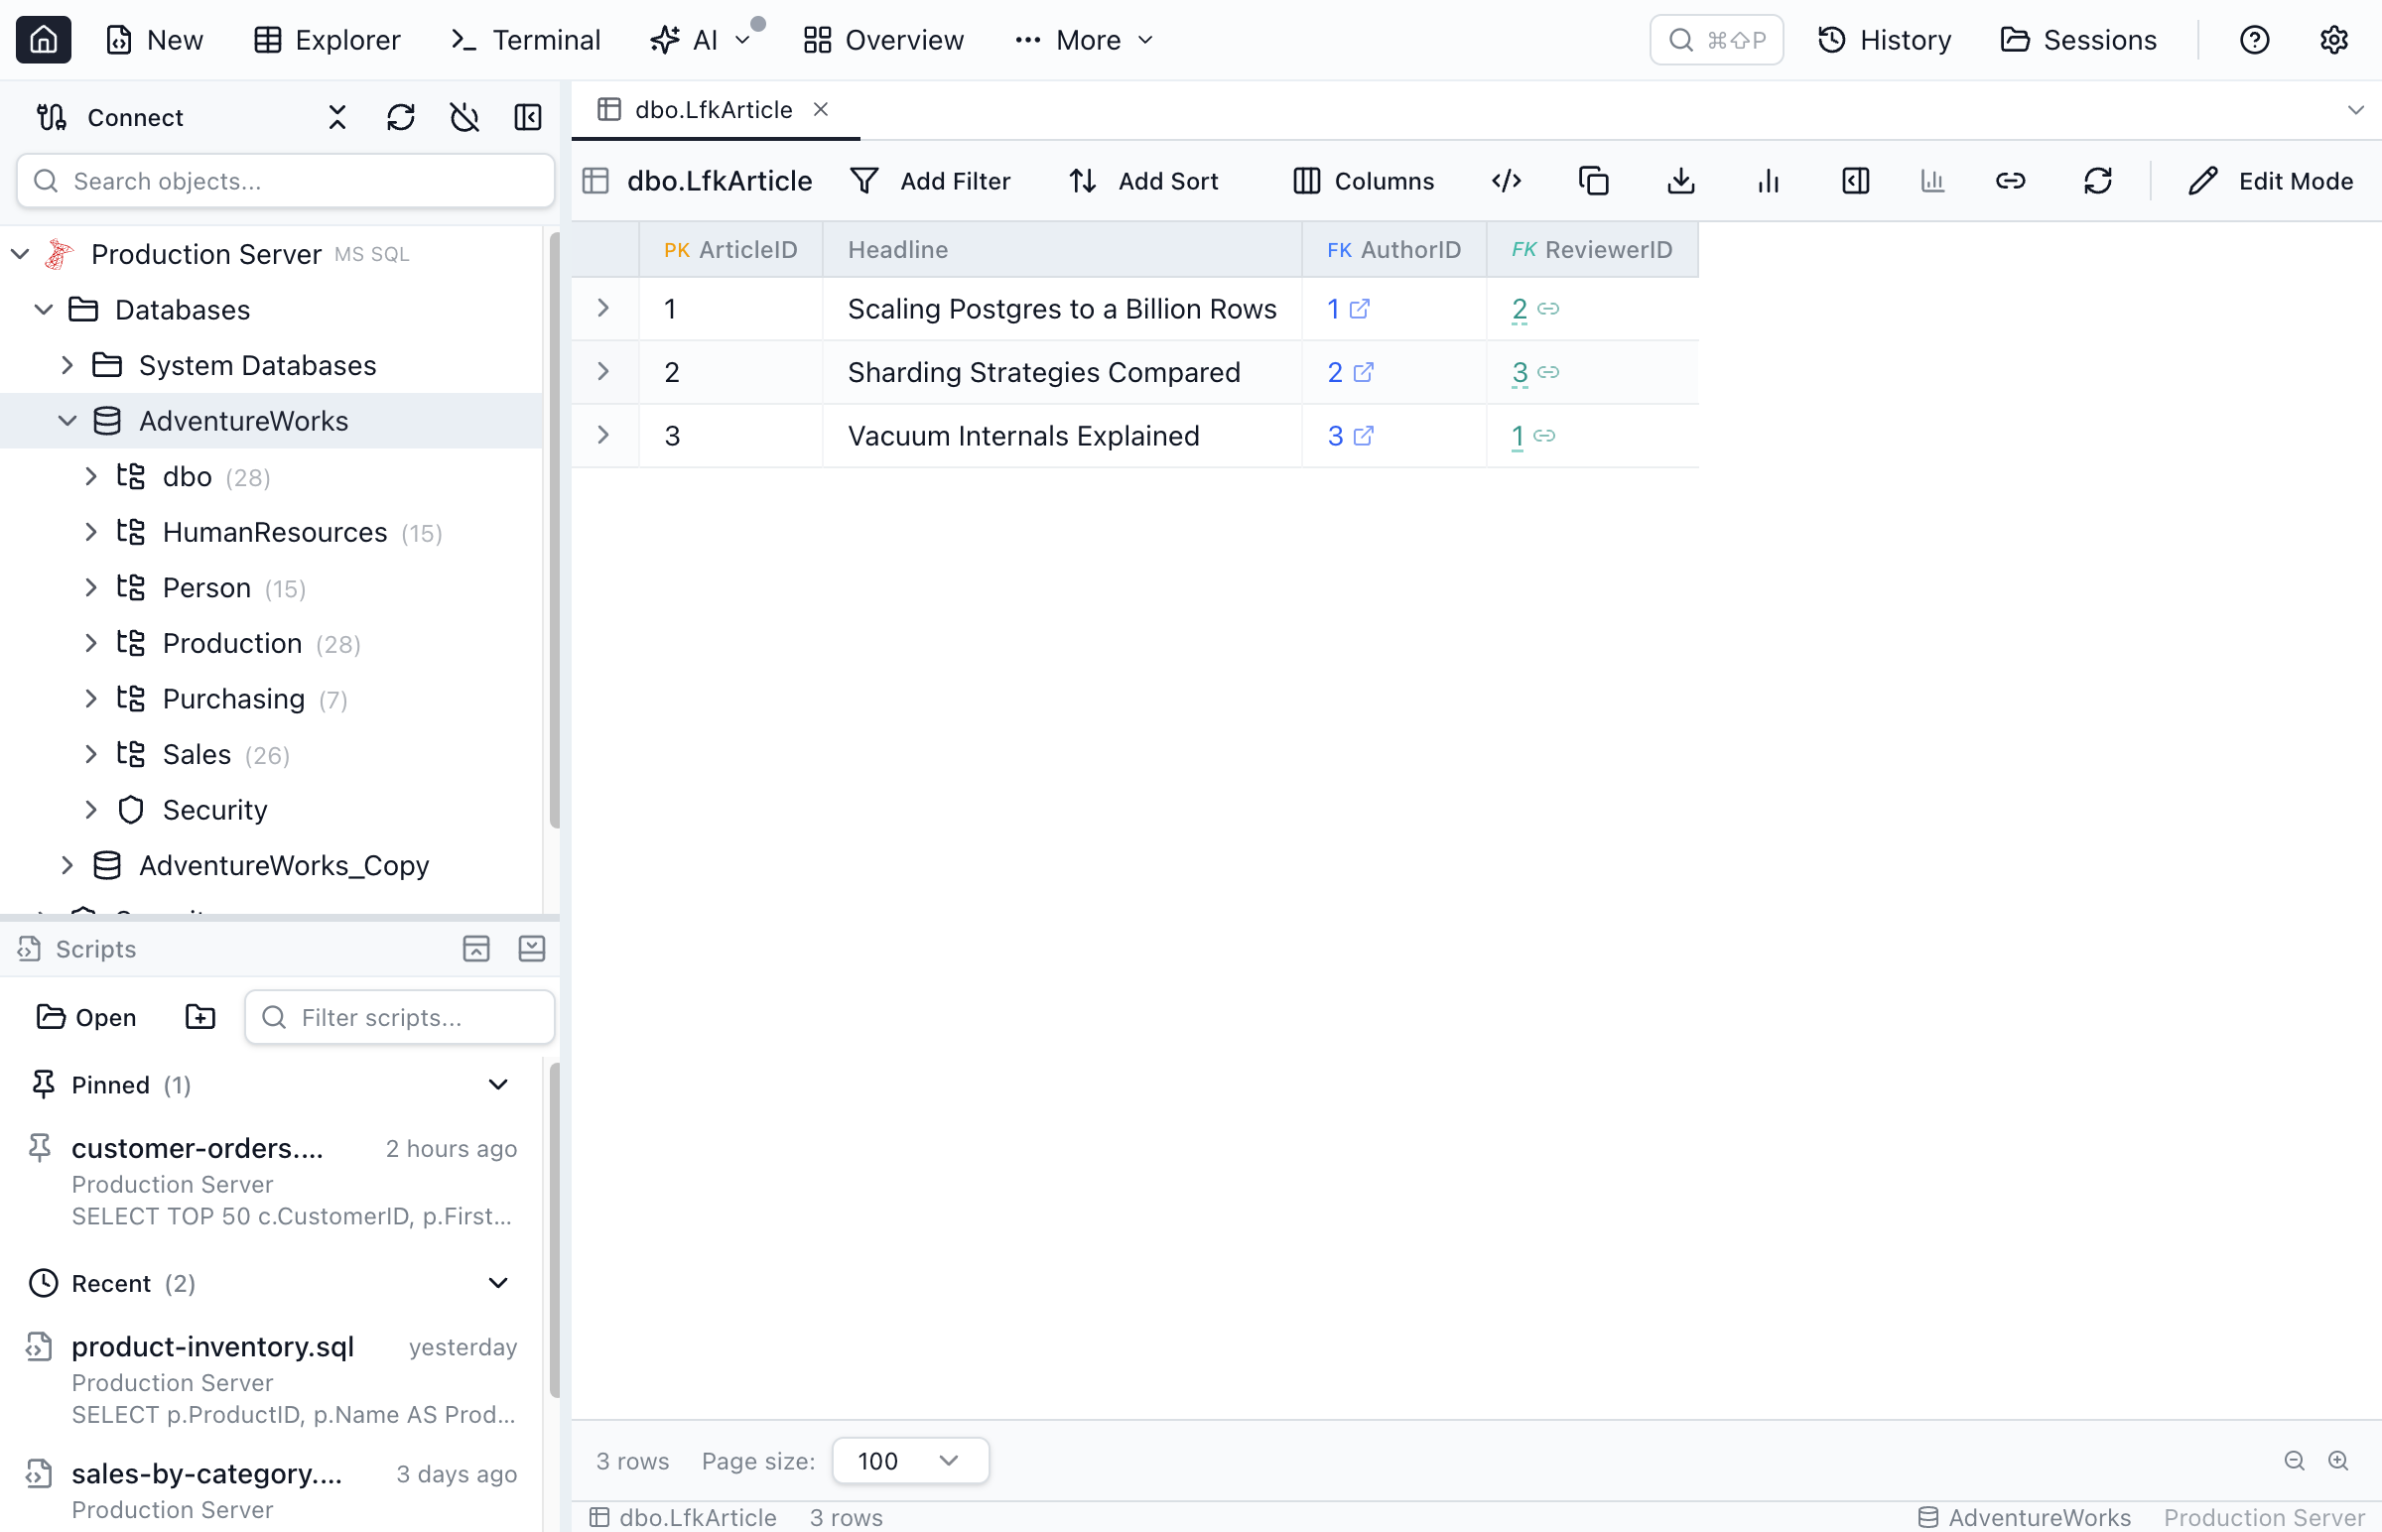
Task: Click the new folder icon in Scripts
Action: click(x=200, y=1017)
